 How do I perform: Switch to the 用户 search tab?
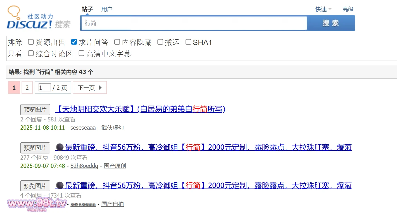[x=107, y=9]
